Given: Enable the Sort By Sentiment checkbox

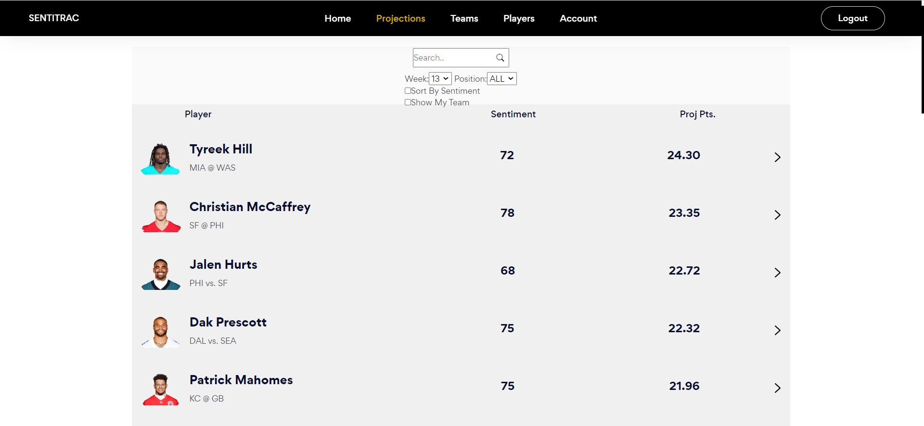Looking at the screenshot, I should pyautogui.click(x=408, y=91).
